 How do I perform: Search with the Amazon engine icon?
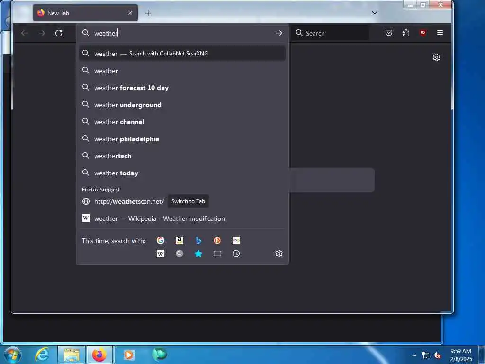point(180,240)
